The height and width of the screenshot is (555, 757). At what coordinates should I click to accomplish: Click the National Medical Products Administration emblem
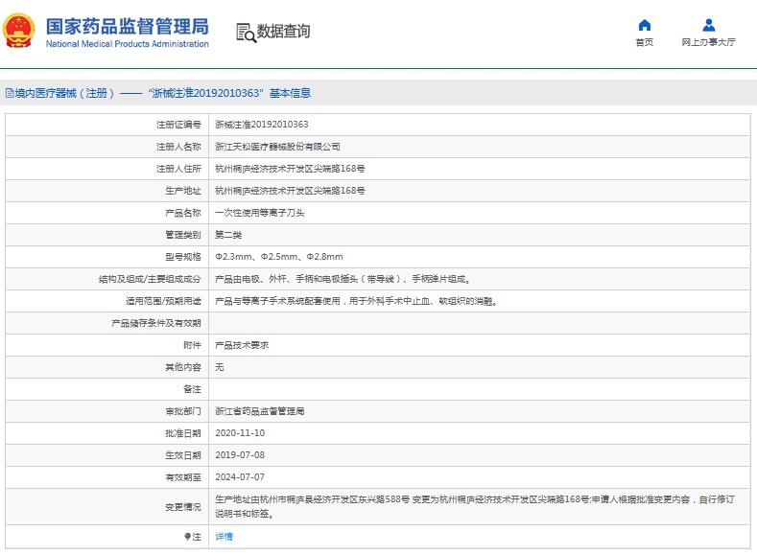pos(20,31)
